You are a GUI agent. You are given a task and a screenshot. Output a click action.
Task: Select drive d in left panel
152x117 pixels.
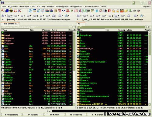point(17,16)
